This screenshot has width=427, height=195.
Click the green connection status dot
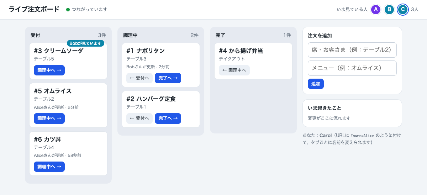pyautogui.click(x=68, y=10)
